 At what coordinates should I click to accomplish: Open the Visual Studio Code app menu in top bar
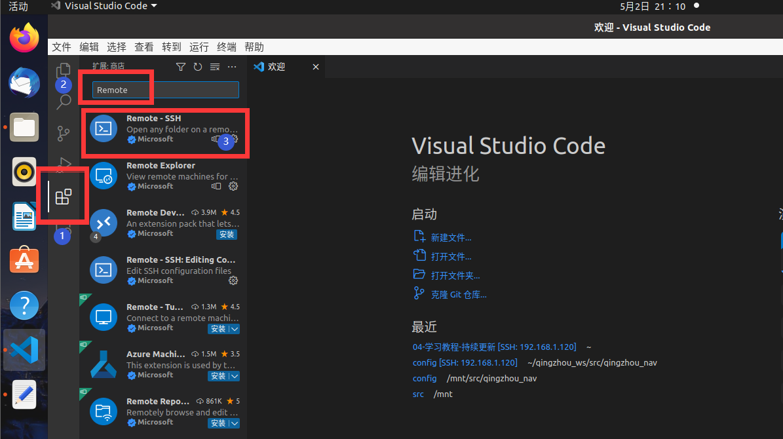pyautogui.click(x=104, y=6)
